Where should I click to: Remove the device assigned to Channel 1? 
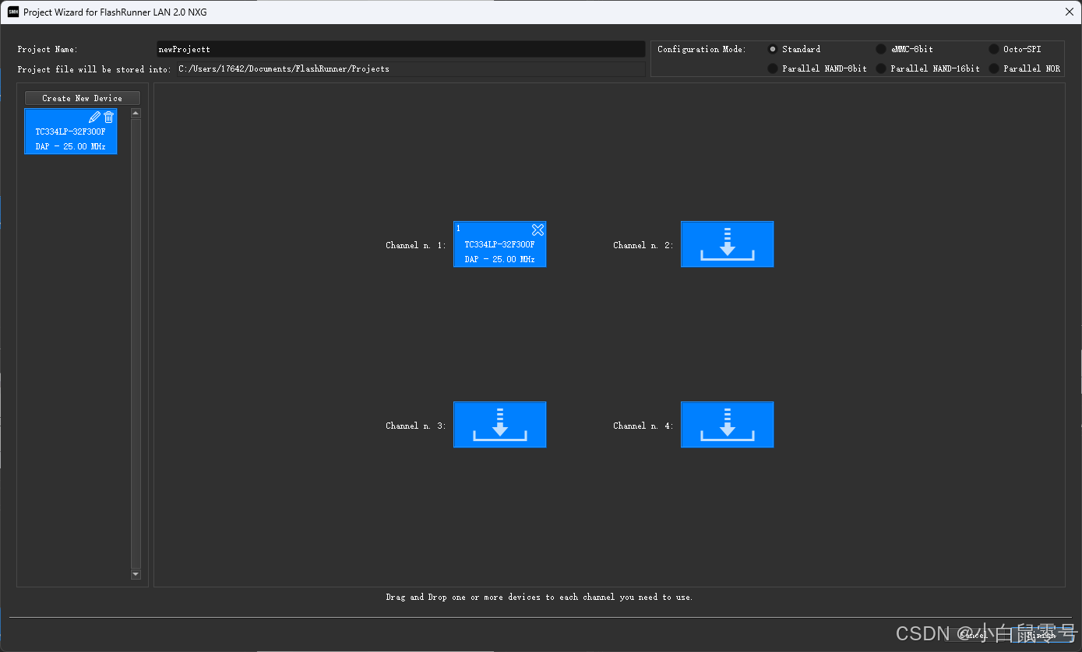(x=537, y=230)
